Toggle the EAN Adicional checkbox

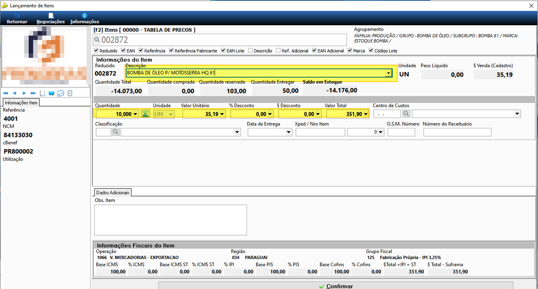314,50
